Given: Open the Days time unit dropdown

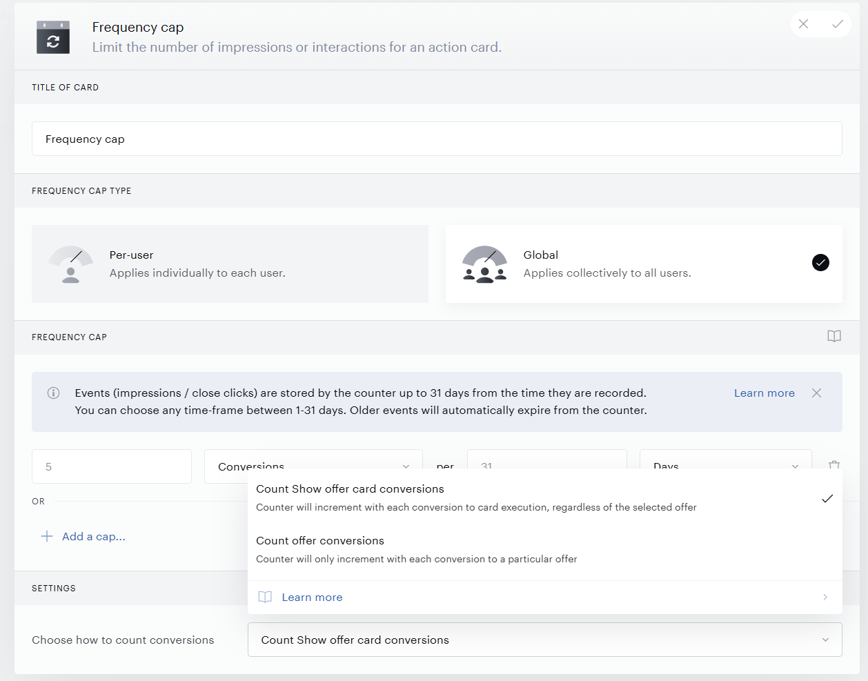Looking at the screenshot, I should [x=725, y=466].
